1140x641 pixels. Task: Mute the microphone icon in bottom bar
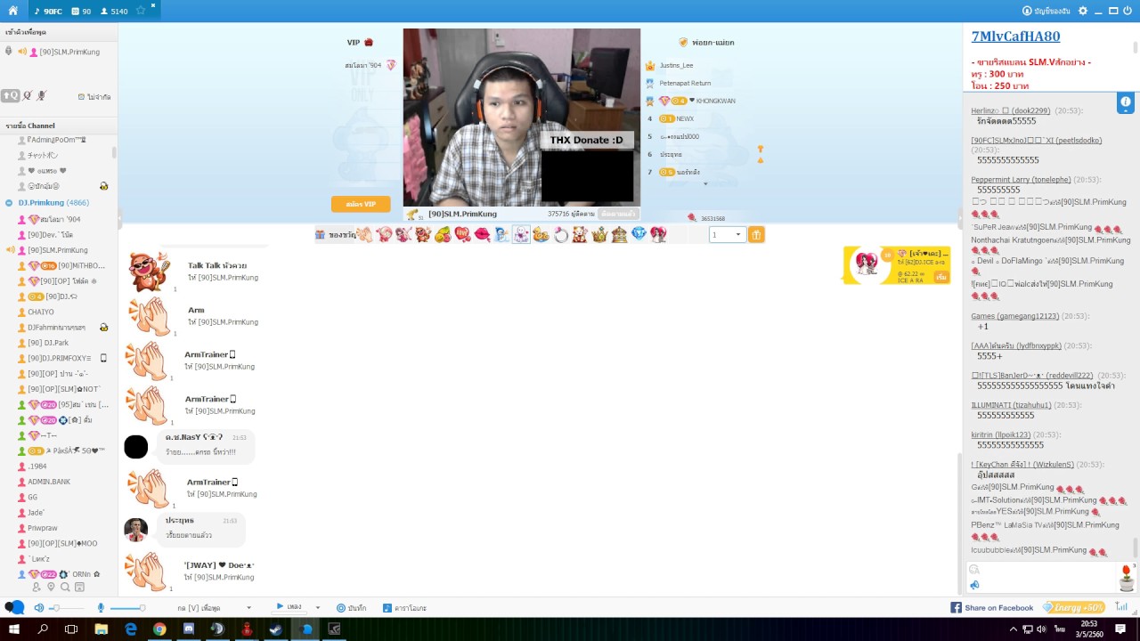[101, 608]
